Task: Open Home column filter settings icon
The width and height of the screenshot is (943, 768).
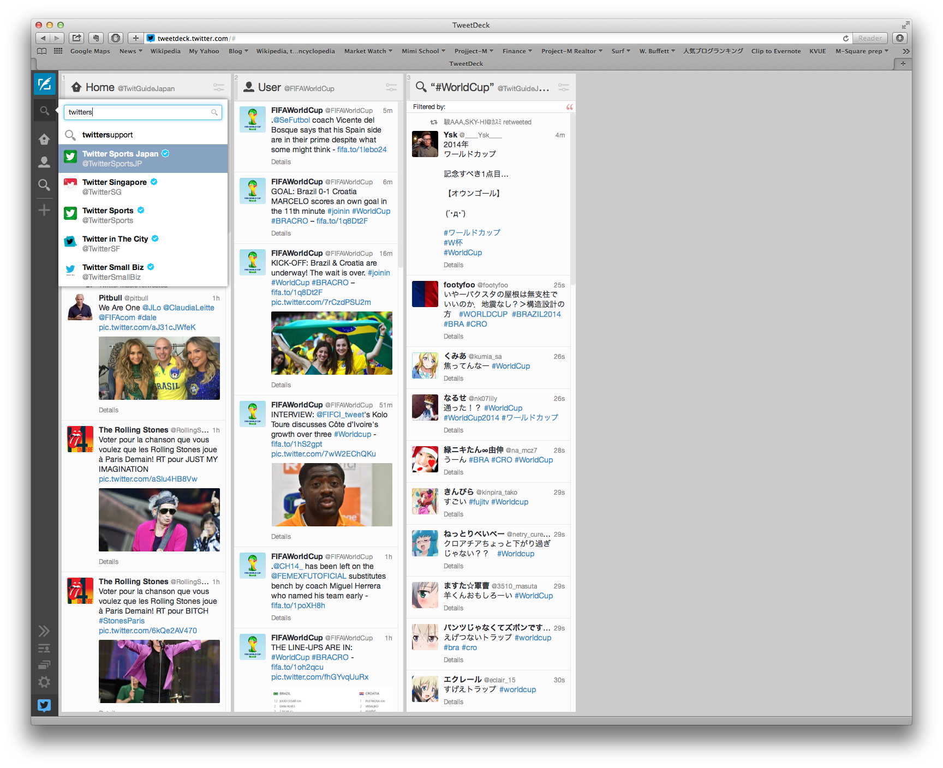Action: click(219, 87)
